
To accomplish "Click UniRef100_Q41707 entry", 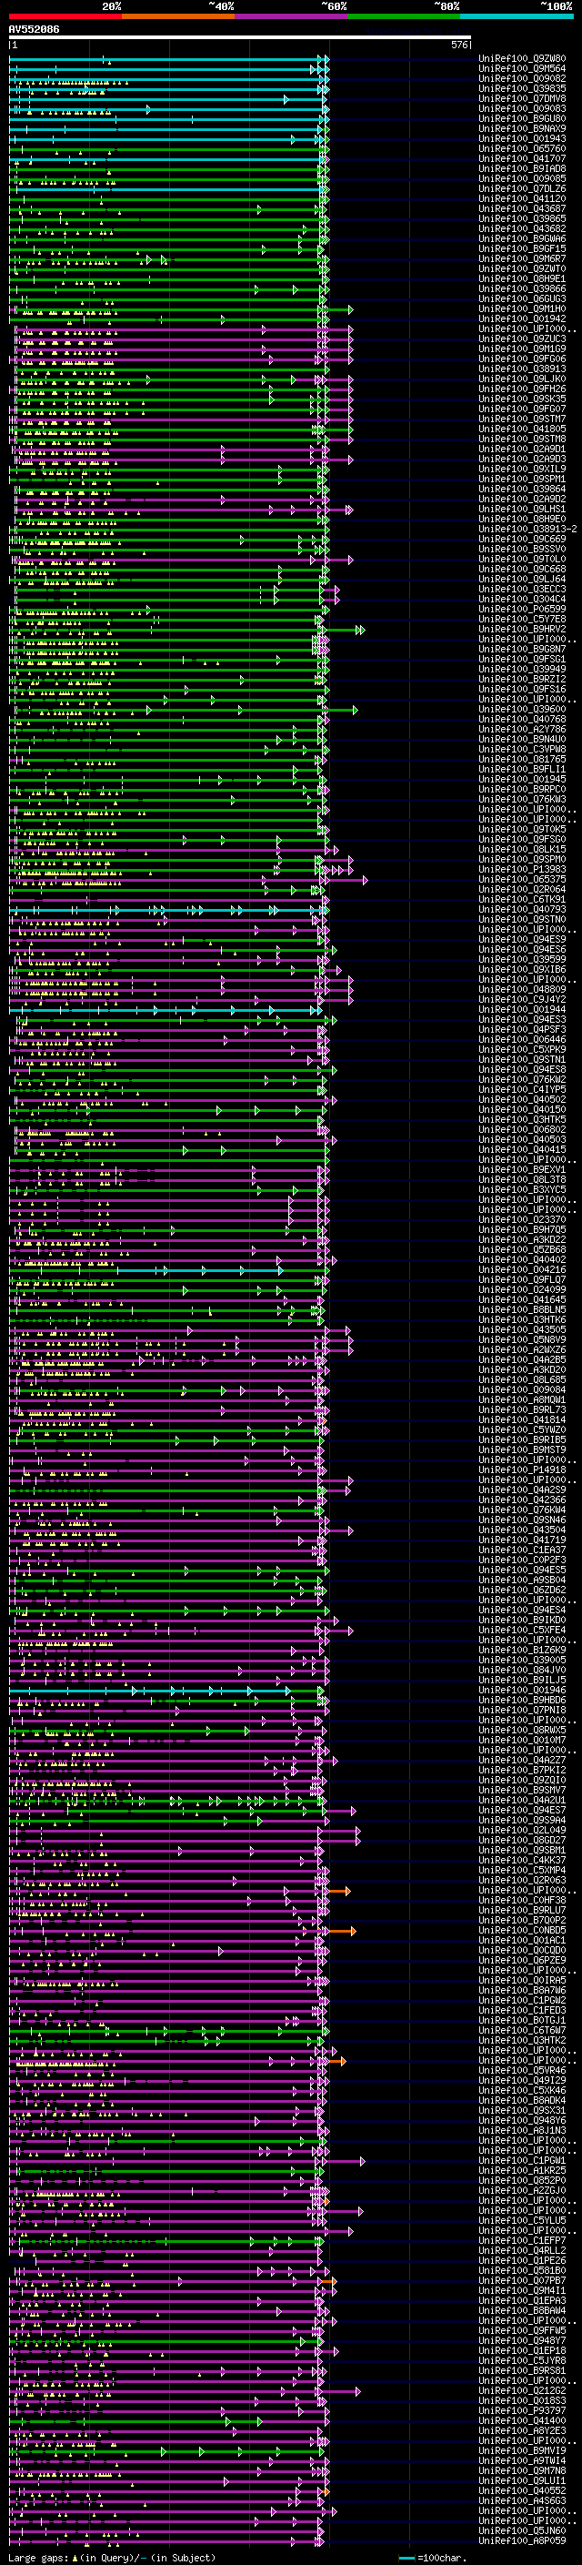I will click(522, 158).
